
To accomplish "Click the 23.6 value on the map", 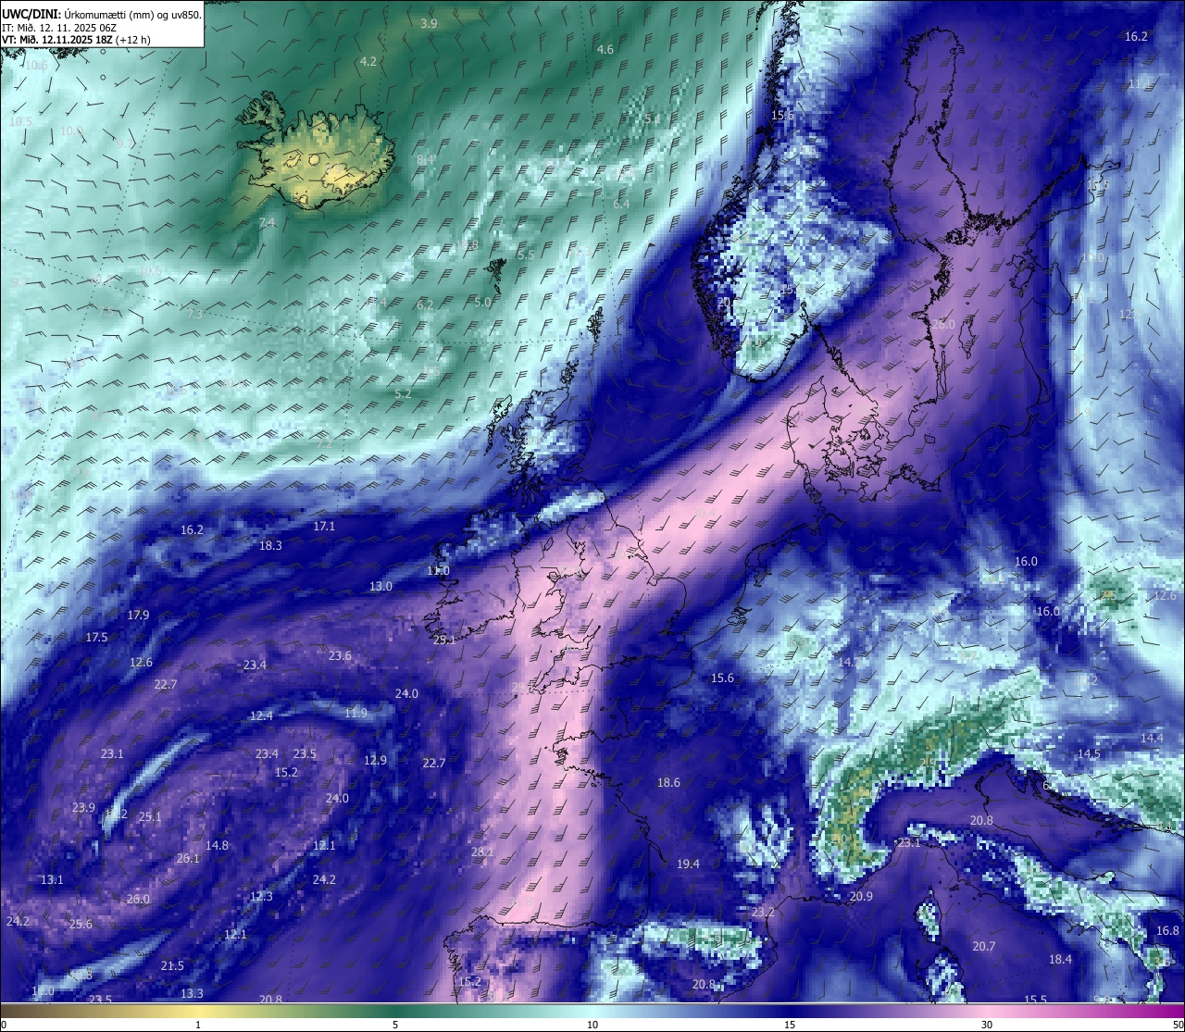I will click(x=340, y=655).
